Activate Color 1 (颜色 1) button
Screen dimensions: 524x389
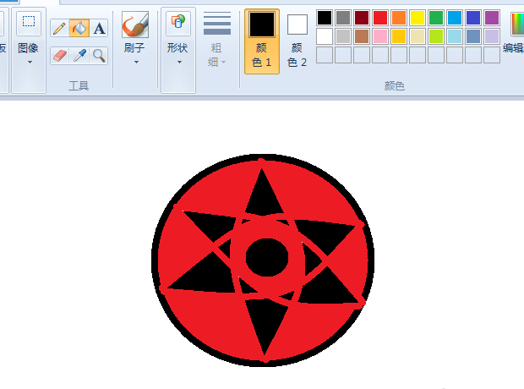click(262, 41)
